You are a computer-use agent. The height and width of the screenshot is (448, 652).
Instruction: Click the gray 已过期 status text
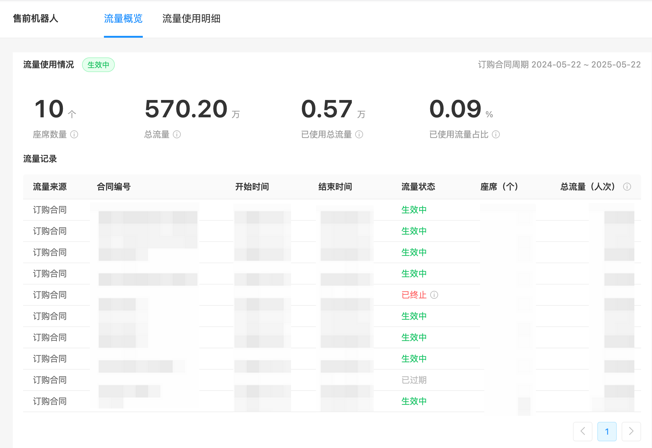[x=414, y=380]
